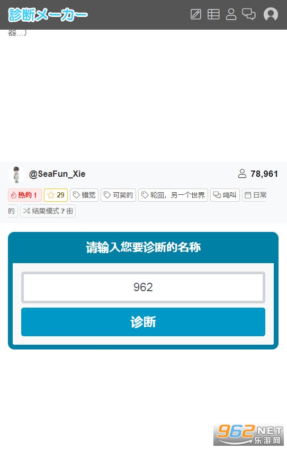This screenshot has width=287, height=449.
Task: Open the 可笑的 tag
Action: click(x=118, y=195)
